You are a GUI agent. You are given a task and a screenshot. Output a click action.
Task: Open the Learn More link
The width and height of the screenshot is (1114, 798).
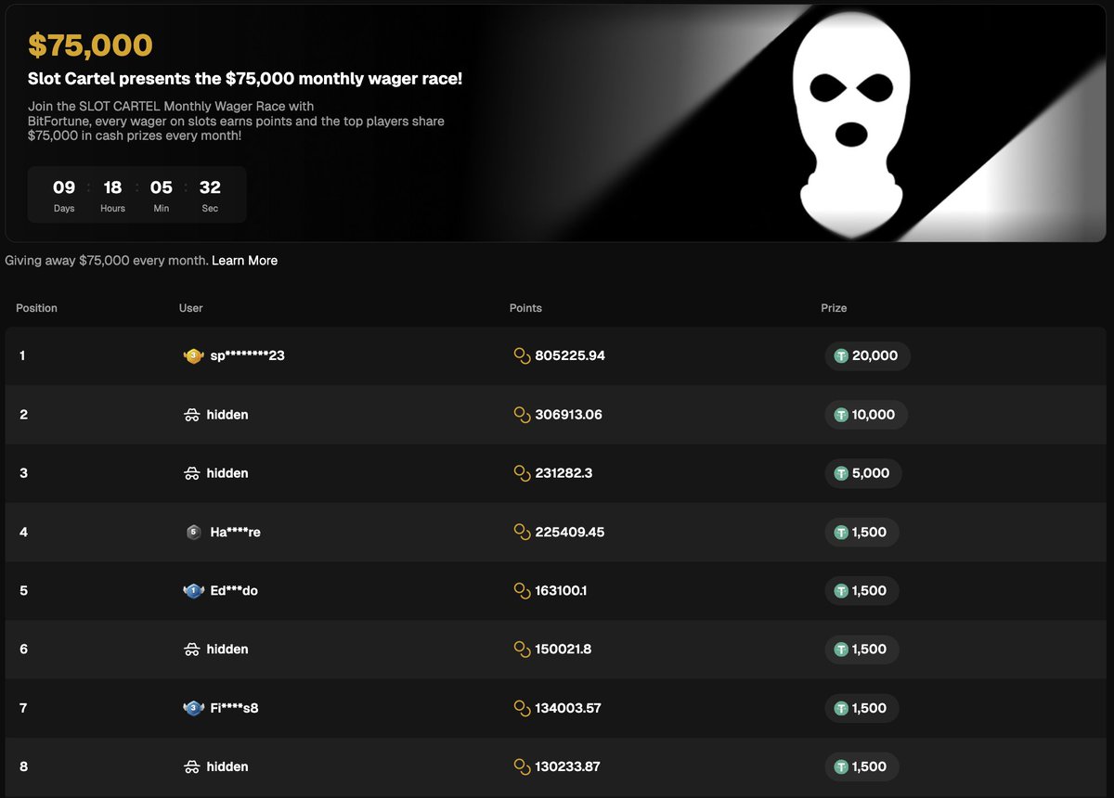point(244,261)
